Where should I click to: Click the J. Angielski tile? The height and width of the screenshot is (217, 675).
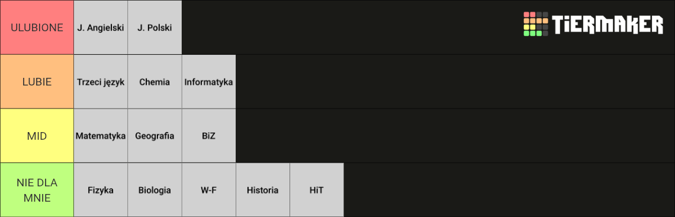point(101,28)
